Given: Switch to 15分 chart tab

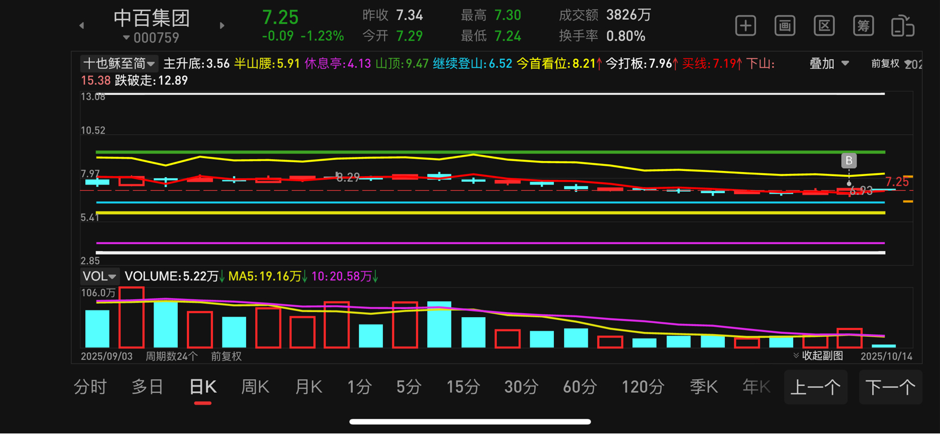Looking at the screenshot, I should [463, 387].
